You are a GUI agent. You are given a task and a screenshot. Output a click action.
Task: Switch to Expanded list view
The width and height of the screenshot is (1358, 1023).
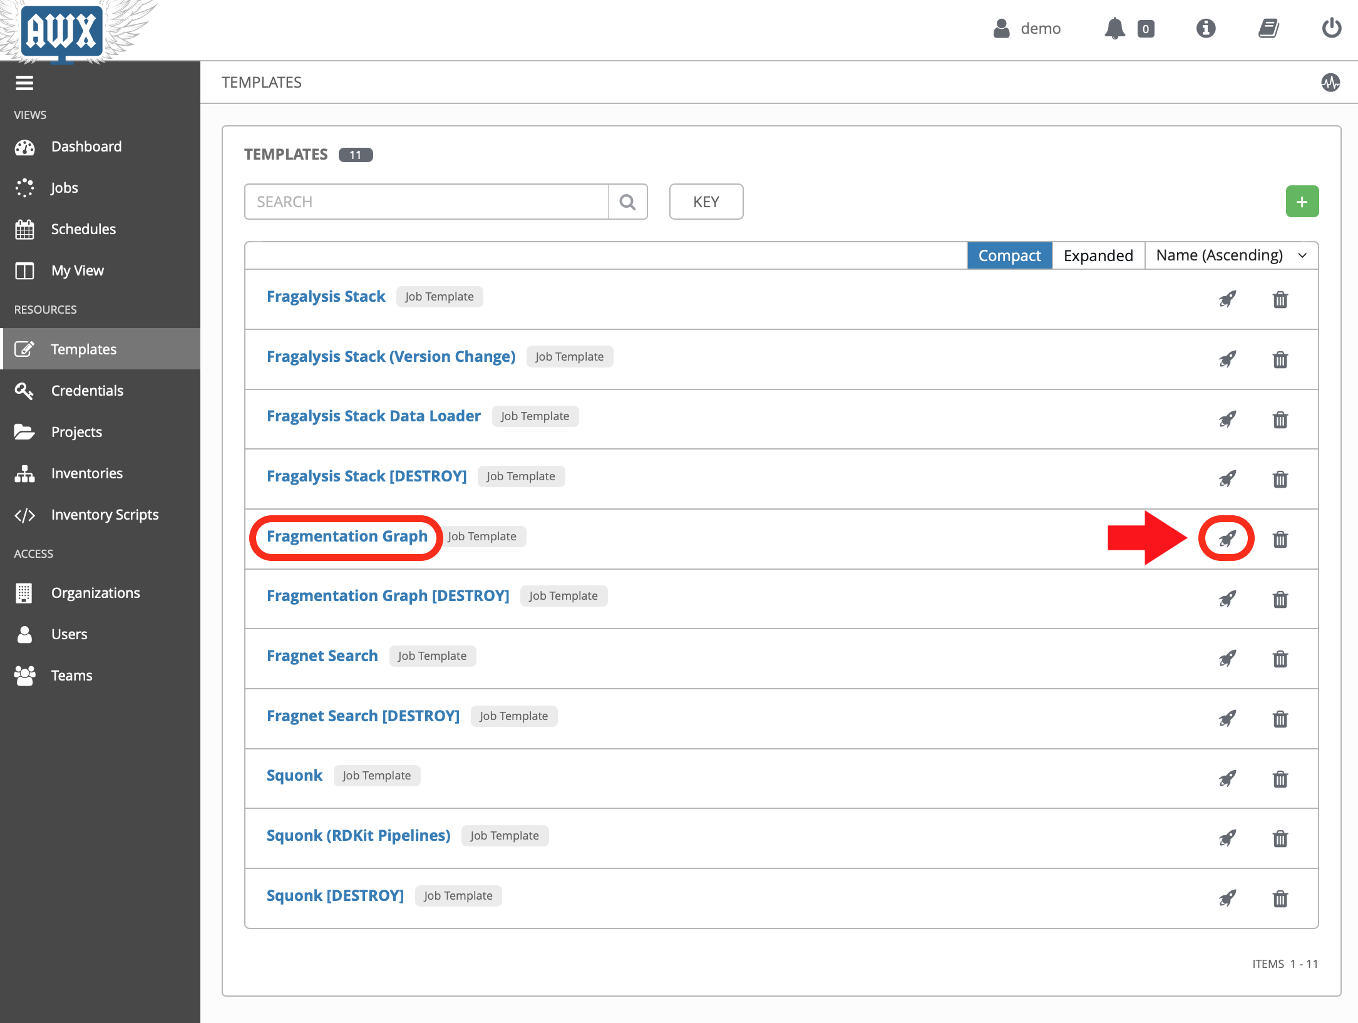point(1098,255)
